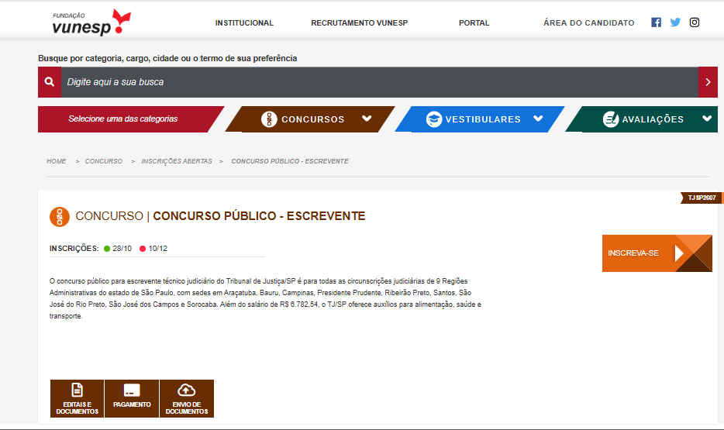Go to Concurso breadcrumb link
724x430 pixels.
[x=103, y=161]
